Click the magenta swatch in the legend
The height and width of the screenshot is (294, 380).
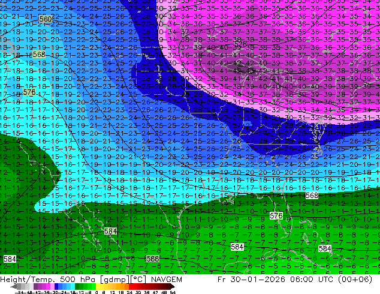coord(48,287)
